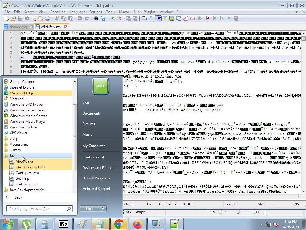The height and width of the screenshot is (230, 306).
Task: Open Control Panel from Start menu
Action: (93, 157)
